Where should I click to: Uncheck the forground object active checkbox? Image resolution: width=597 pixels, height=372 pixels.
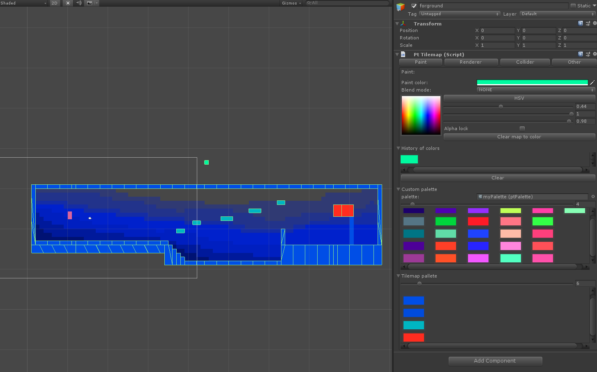(x=414, y=6)
